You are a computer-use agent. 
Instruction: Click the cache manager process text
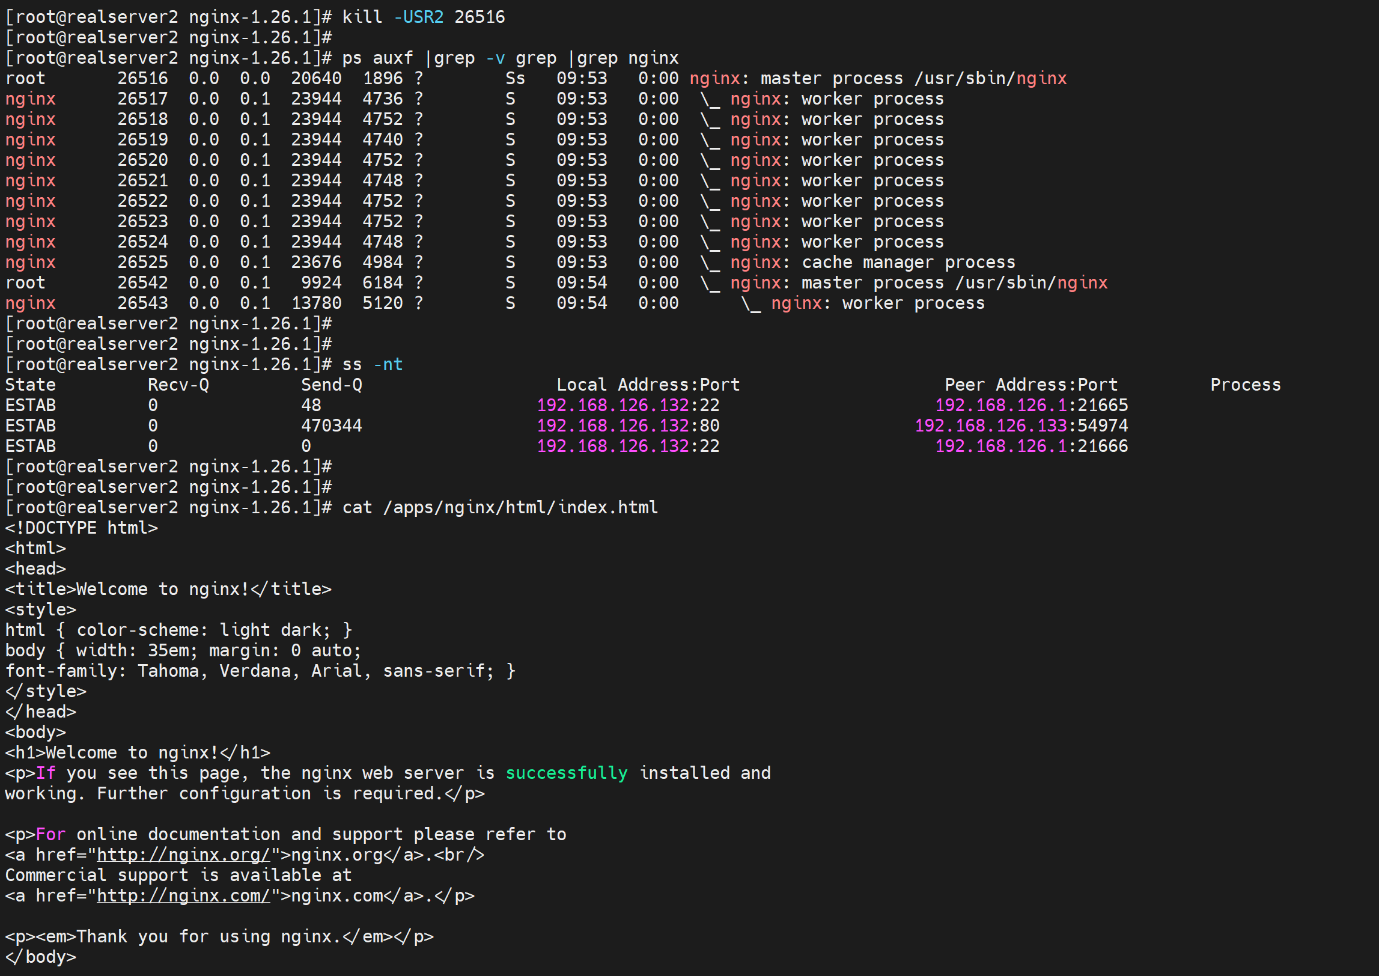point(908,262)
